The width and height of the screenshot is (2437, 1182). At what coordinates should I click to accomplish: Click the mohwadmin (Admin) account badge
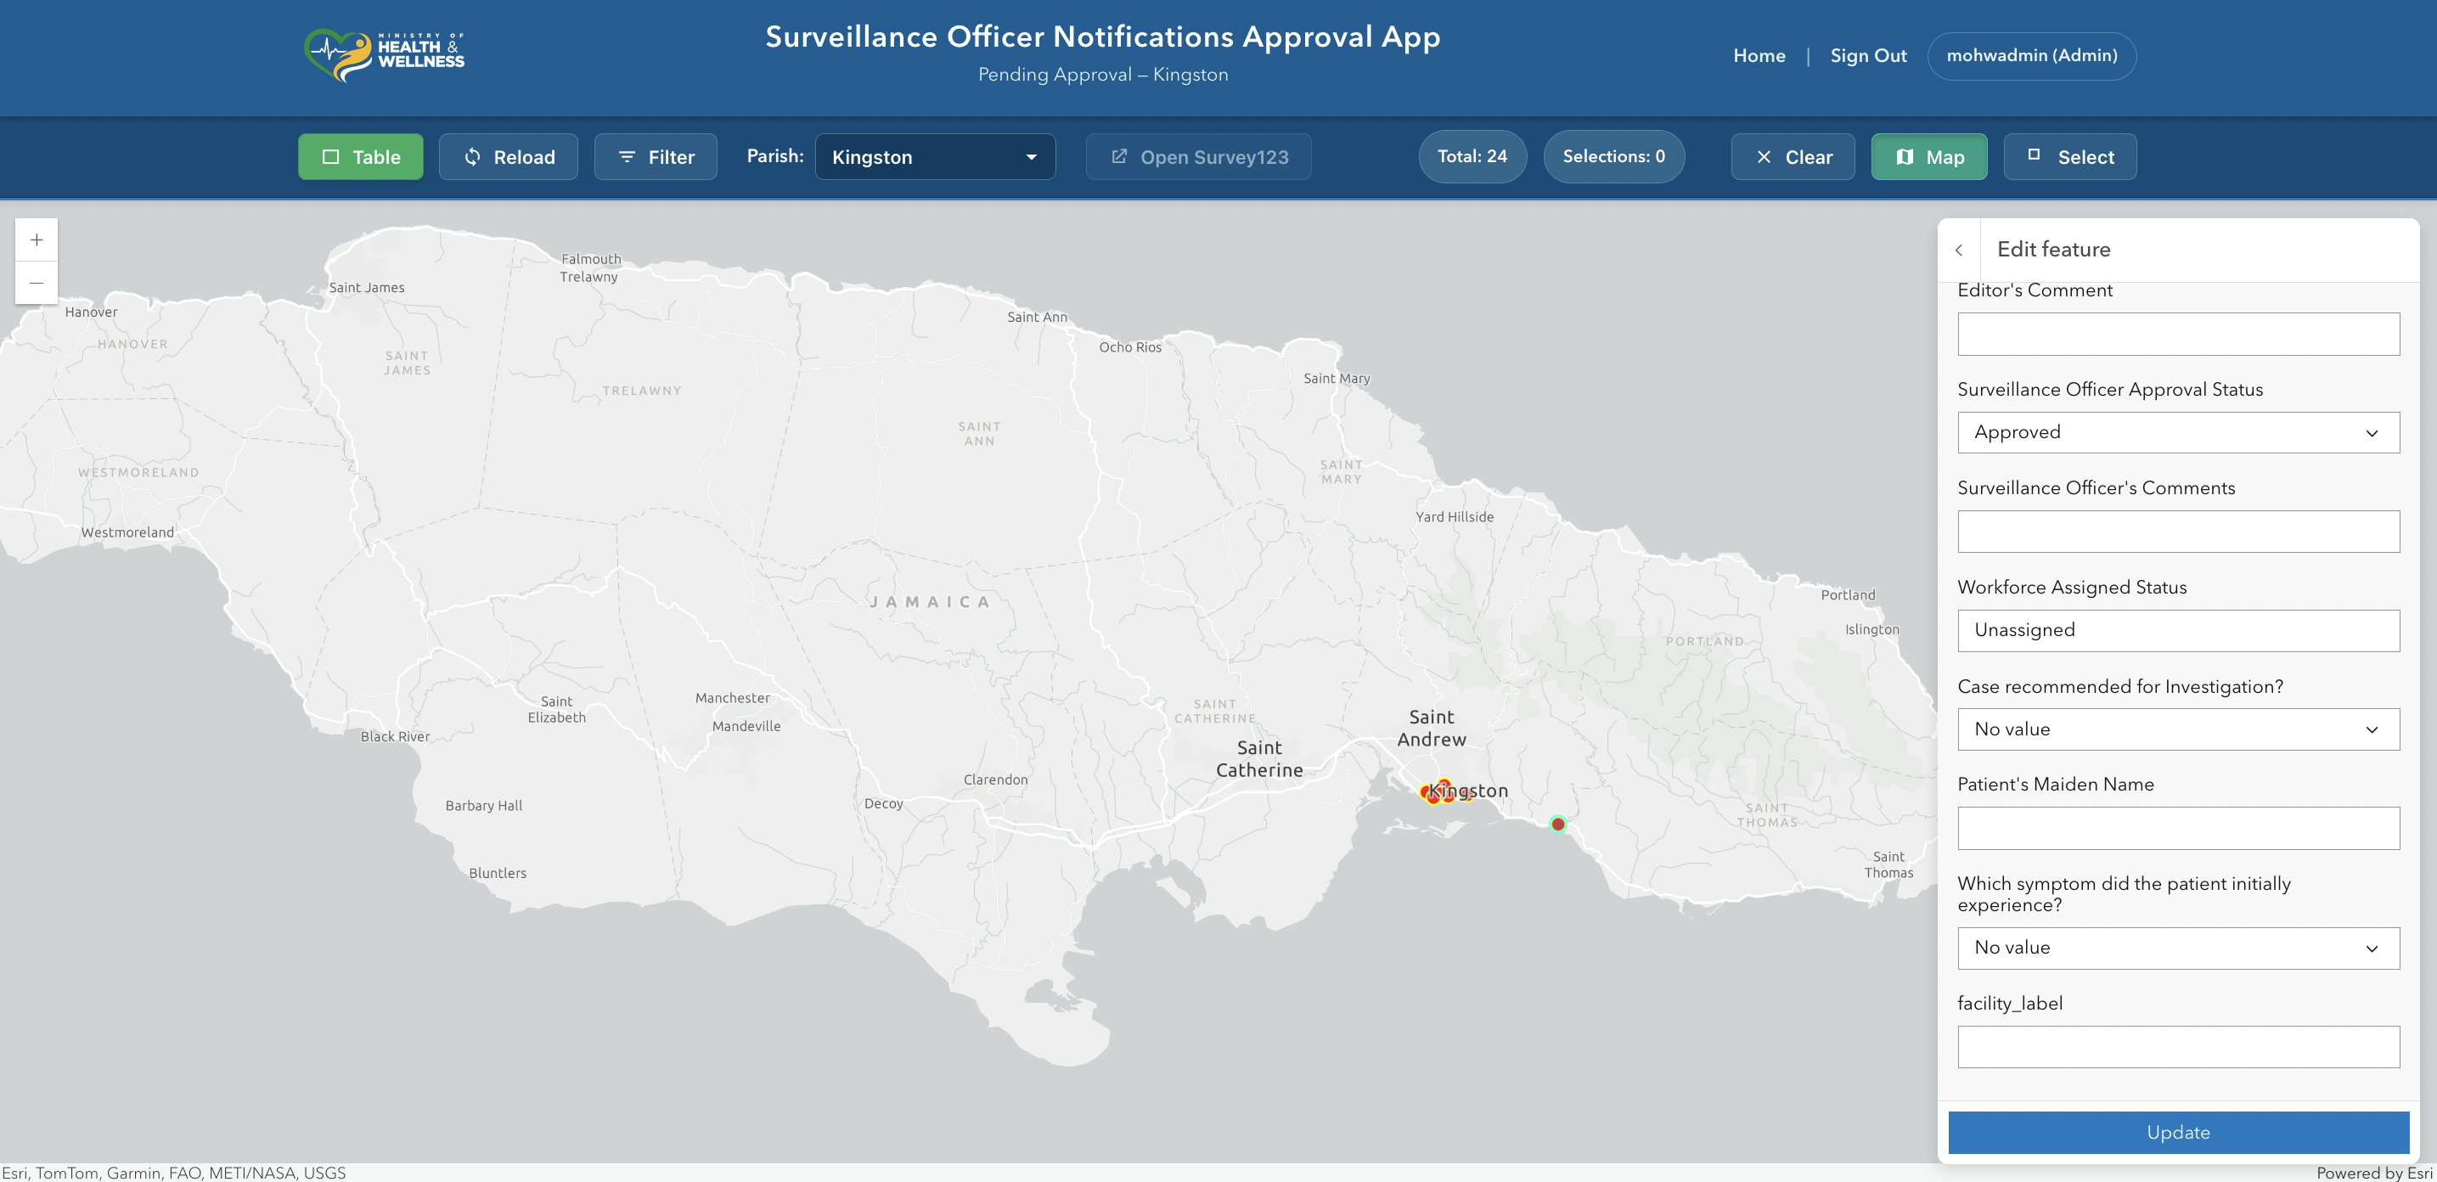pos(2032,55)
